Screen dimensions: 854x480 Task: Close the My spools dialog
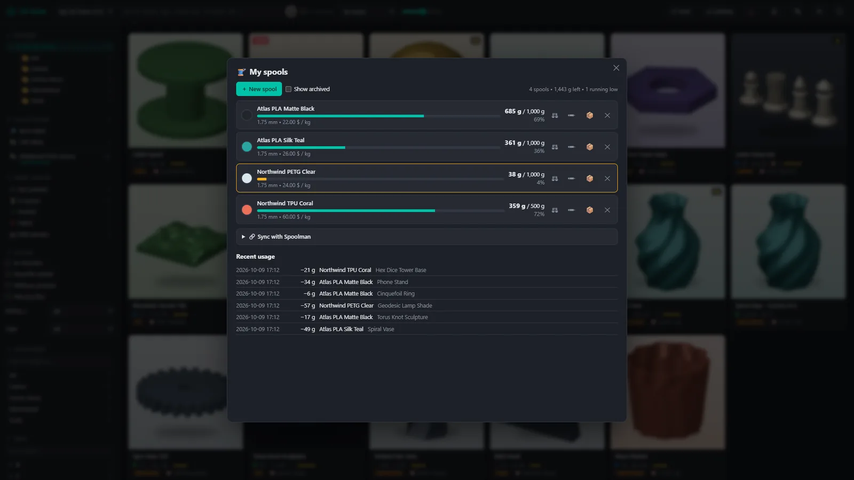pos(616,68)
